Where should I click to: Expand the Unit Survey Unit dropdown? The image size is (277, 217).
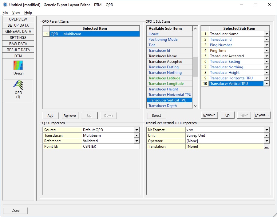click(266, 135)
